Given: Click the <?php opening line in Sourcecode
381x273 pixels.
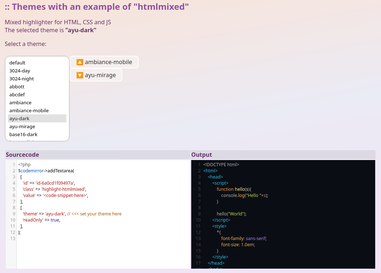Looking at the screenshot, I should click(24, 165).
